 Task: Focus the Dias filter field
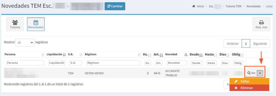coord(225,63)
